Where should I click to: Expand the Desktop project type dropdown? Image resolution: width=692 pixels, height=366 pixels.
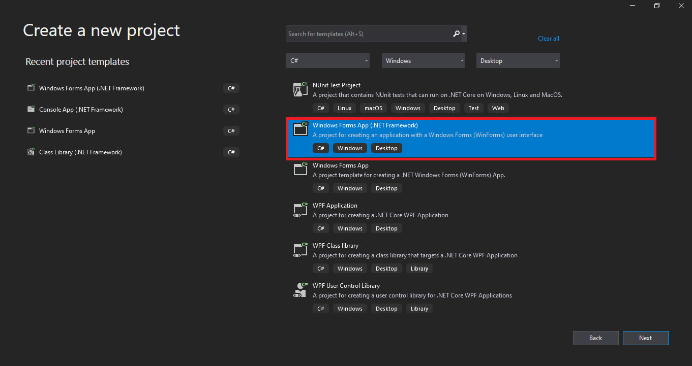click(x=518, y=61)
